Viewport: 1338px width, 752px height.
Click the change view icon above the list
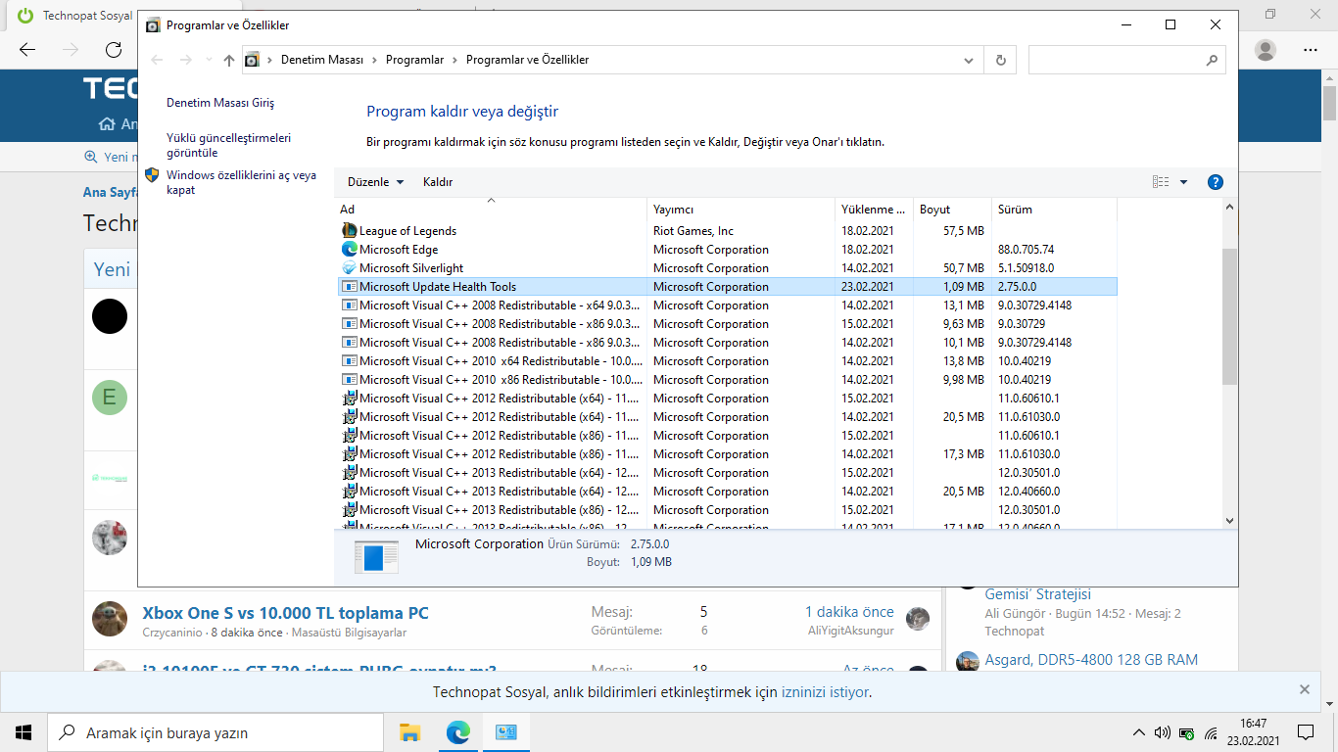pyautogui.click(x=1161, y=182)
